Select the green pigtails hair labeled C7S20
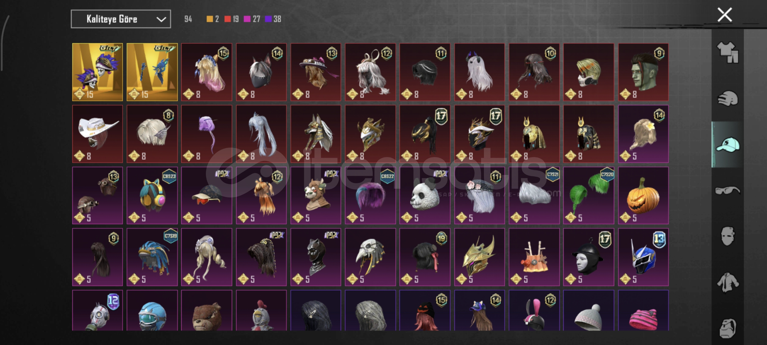Viewport: 767px width, 345px height. 589,195
